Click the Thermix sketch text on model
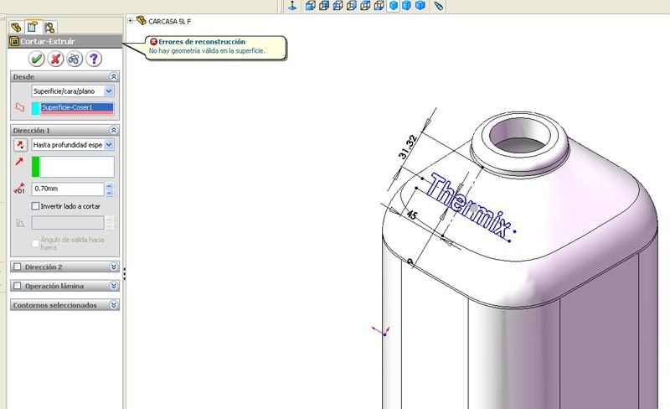Viewport: 670px width, 409px height. click(x=470, y=205)
